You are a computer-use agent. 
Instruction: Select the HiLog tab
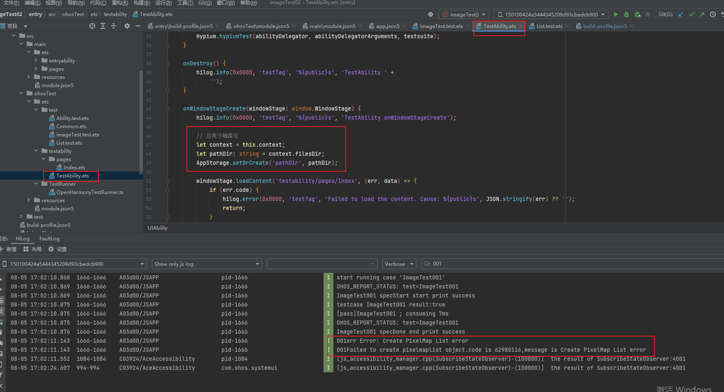click(23, 239)
